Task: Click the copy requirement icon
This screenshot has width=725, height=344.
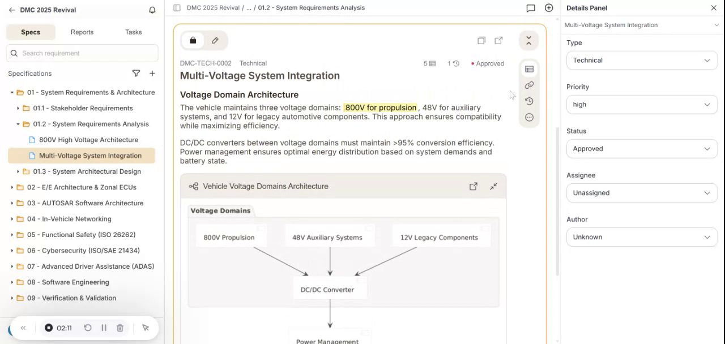Action: 481,41
